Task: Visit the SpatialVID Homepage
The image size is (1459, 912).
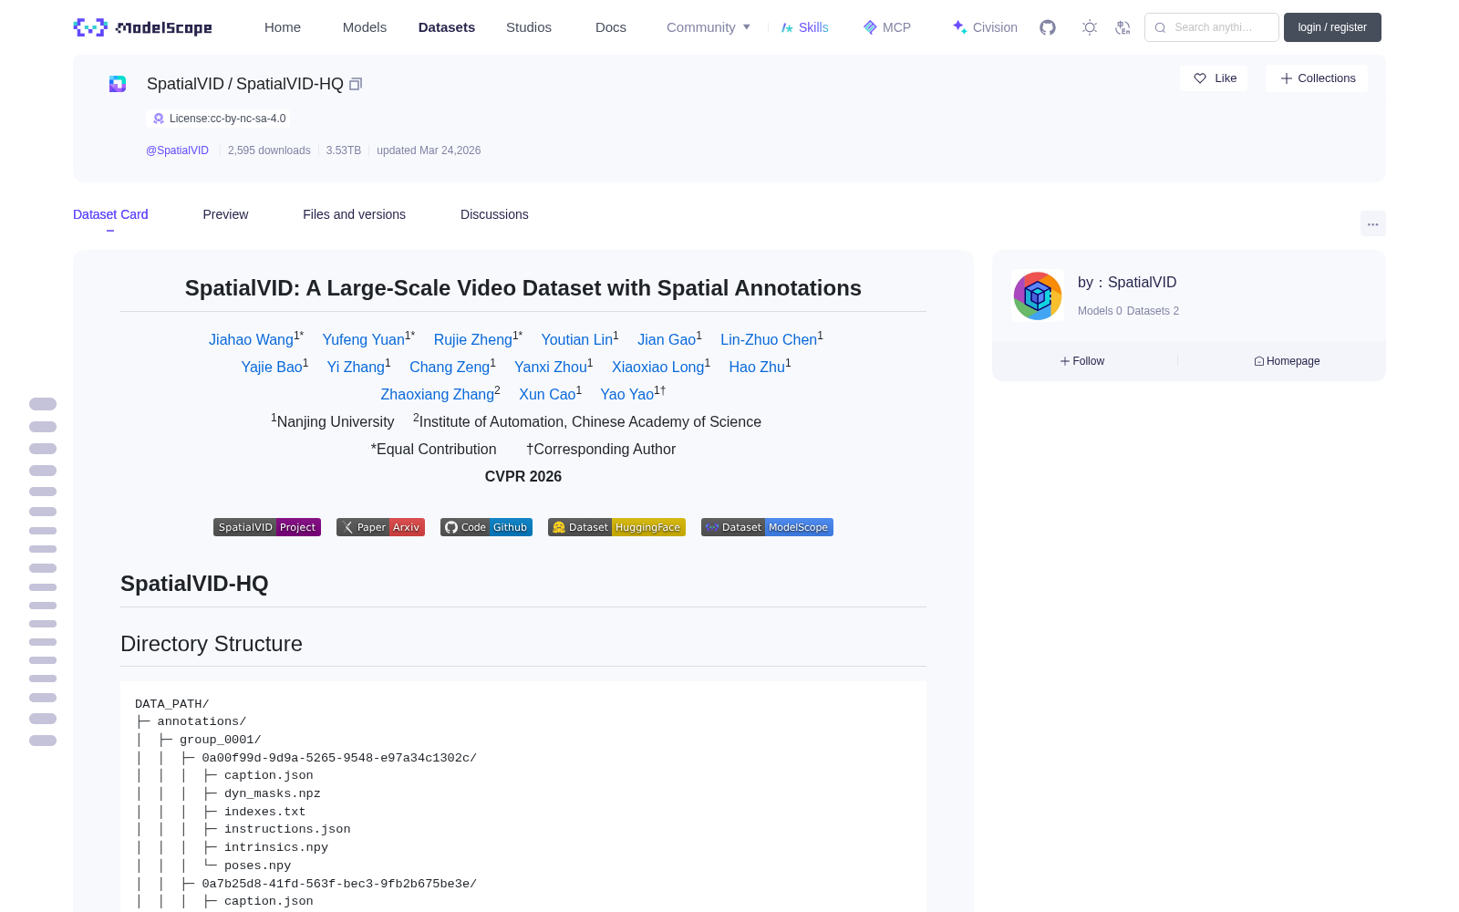Action: [1287, 361]
